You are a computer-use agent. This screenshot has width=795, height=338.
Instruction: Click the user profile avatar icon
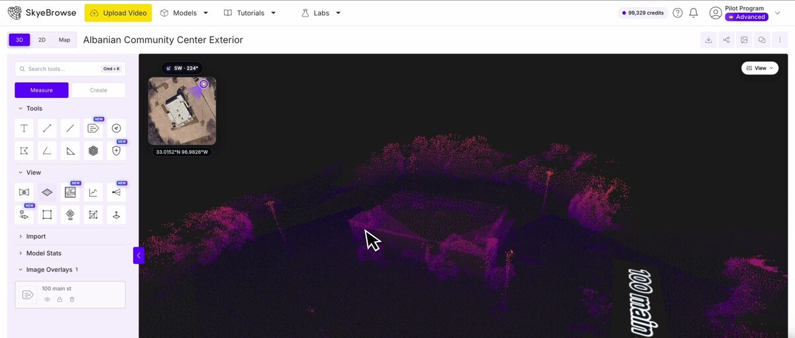point(715,13)
